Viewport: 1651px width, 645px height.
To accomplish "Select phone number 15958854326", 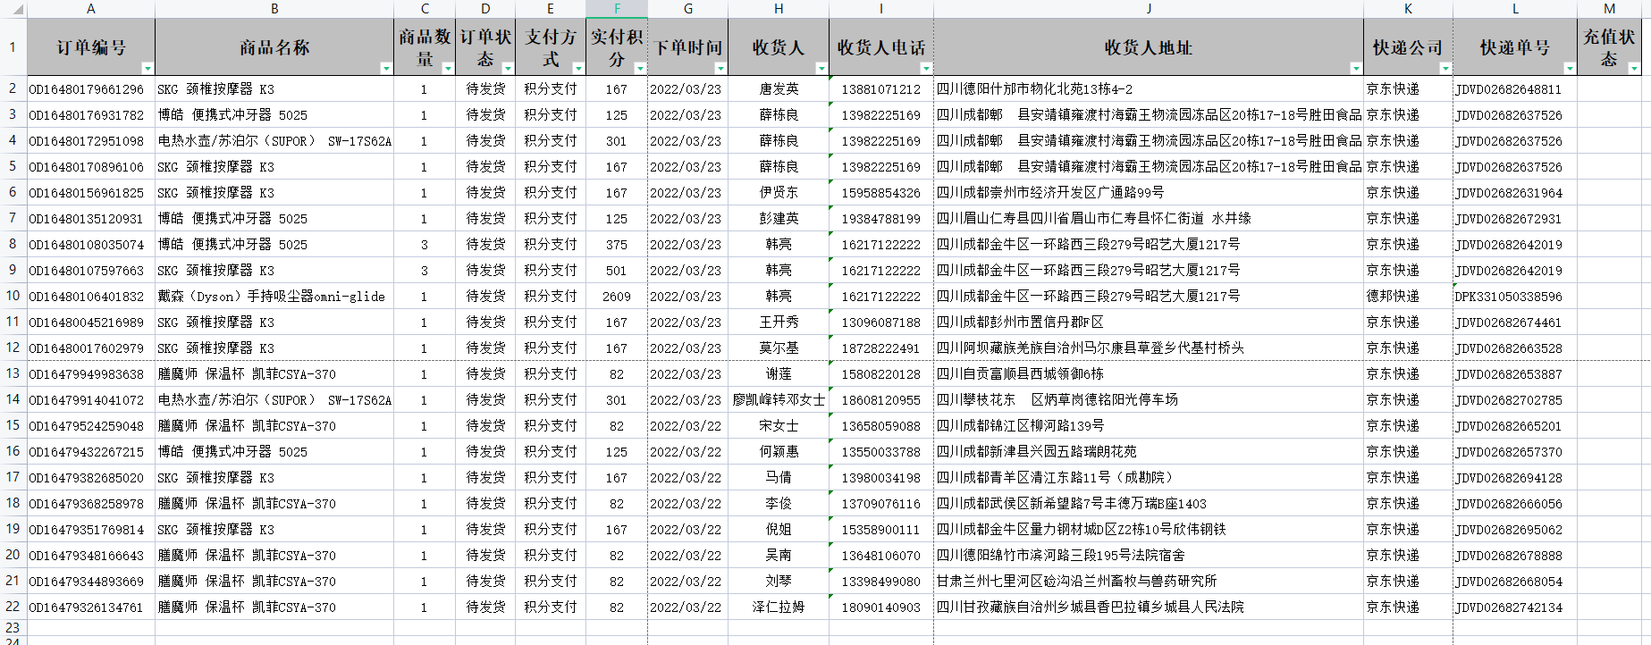I will pyautogui.click(x=881, y=193).
